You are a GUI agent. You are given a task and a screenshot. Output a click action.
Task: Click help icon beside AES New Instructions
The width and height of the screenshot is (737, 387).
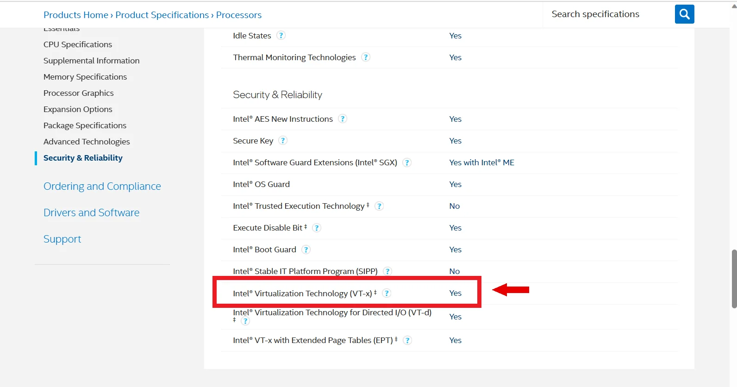coord(343,119)
